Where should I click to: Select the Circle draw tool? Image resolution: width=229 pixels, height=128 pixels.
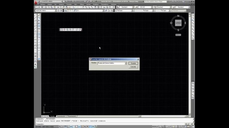coord(35,32)
